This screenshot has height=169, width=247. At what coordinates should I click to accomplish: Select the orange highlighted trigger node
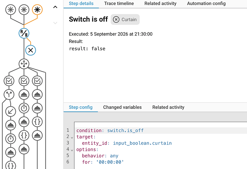click(x=37, y=10)
